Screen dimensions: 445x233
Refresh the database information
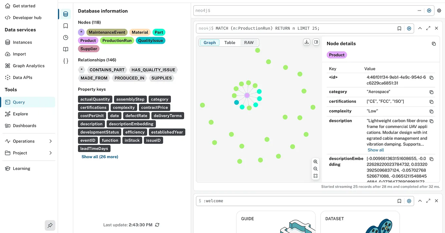click(x=157, y=225)
